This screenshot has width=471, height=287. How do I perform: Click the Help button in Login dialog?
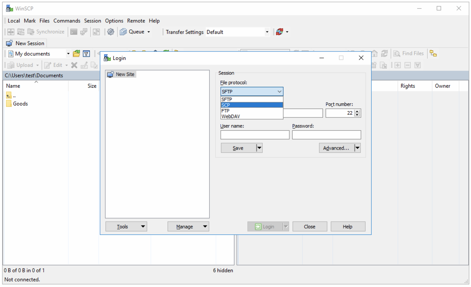pyautogui.click(x=348, y=226)
